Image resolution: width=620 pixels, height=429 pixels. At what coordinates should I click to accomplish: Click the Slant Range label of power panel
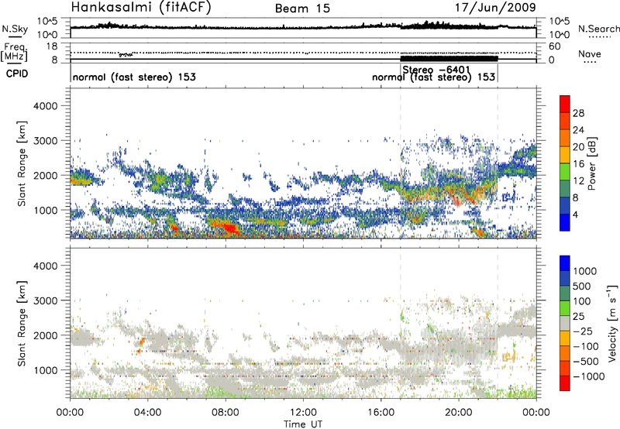click(22, 163)
